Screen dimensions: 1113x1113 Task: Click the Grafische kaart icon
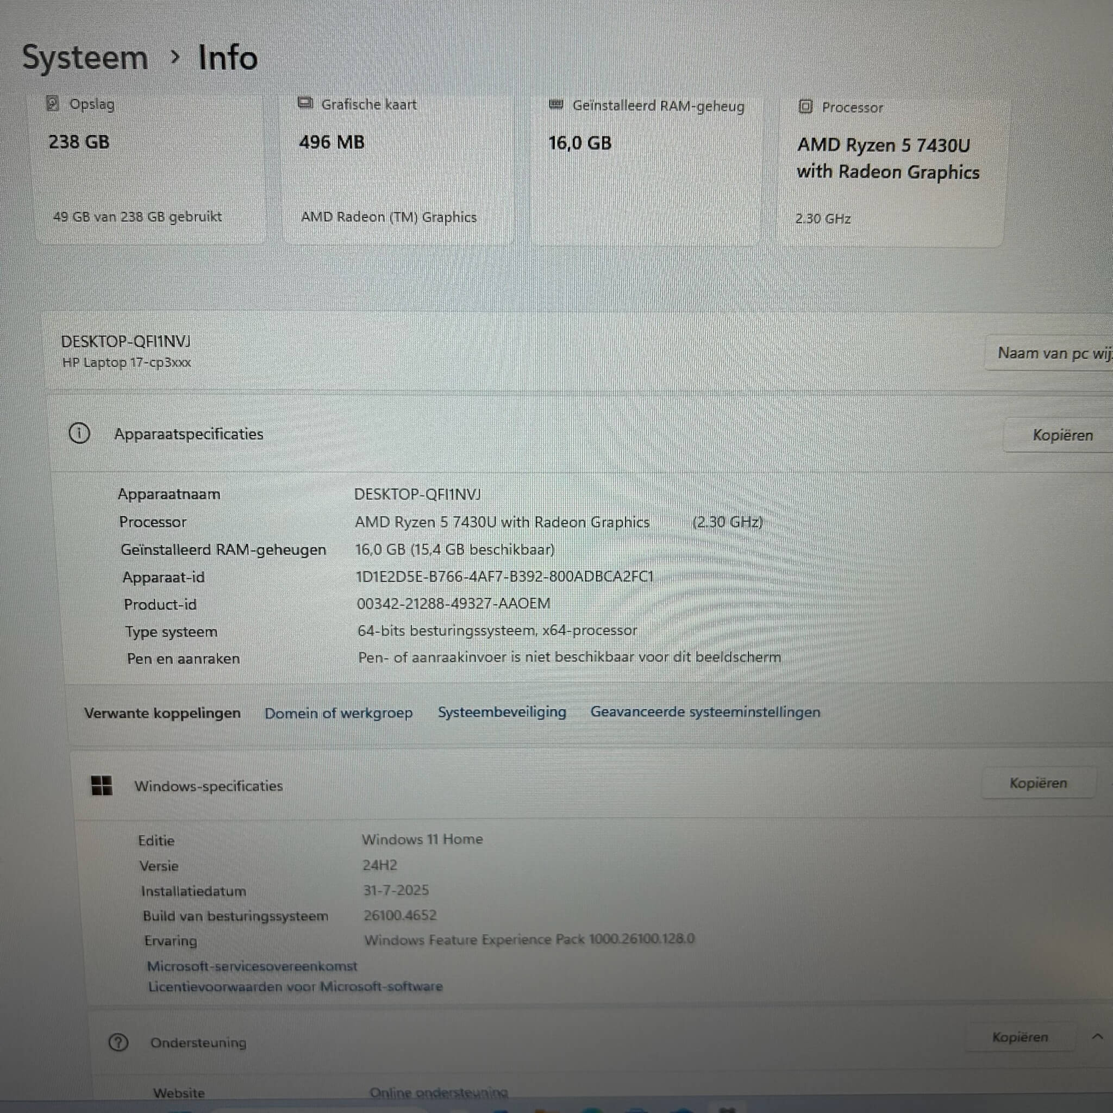click(x=305, y=103)
